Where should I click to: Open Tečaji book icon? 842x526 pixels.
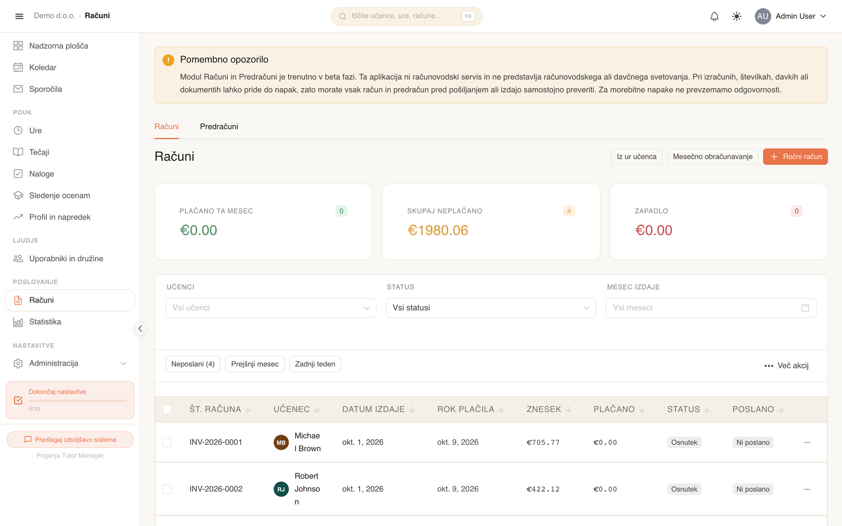click(x=18, y=152)
